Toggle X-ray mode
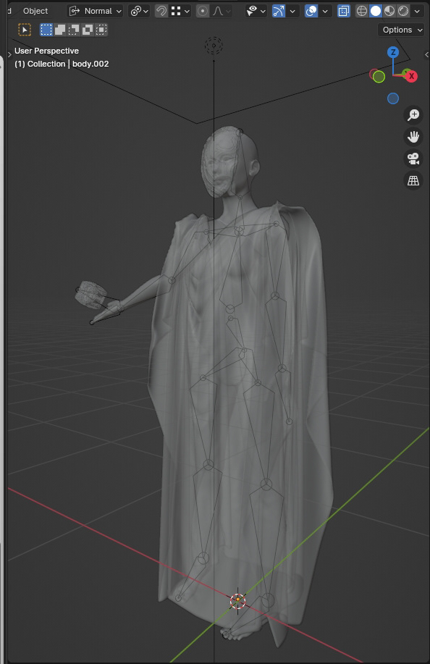The width and height of the screenshot is (430, 664). coord(344,11)
